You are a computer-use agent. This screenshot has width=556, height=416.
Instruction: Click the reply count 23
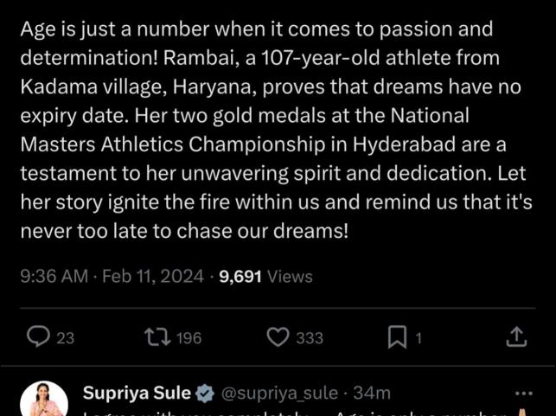coord(66,338)
